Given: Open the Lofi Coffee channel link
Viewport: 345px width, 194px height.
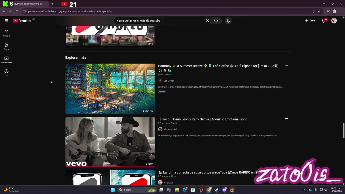Looking at the screenshot, I should pyautogui.click(x=169, y=81).
